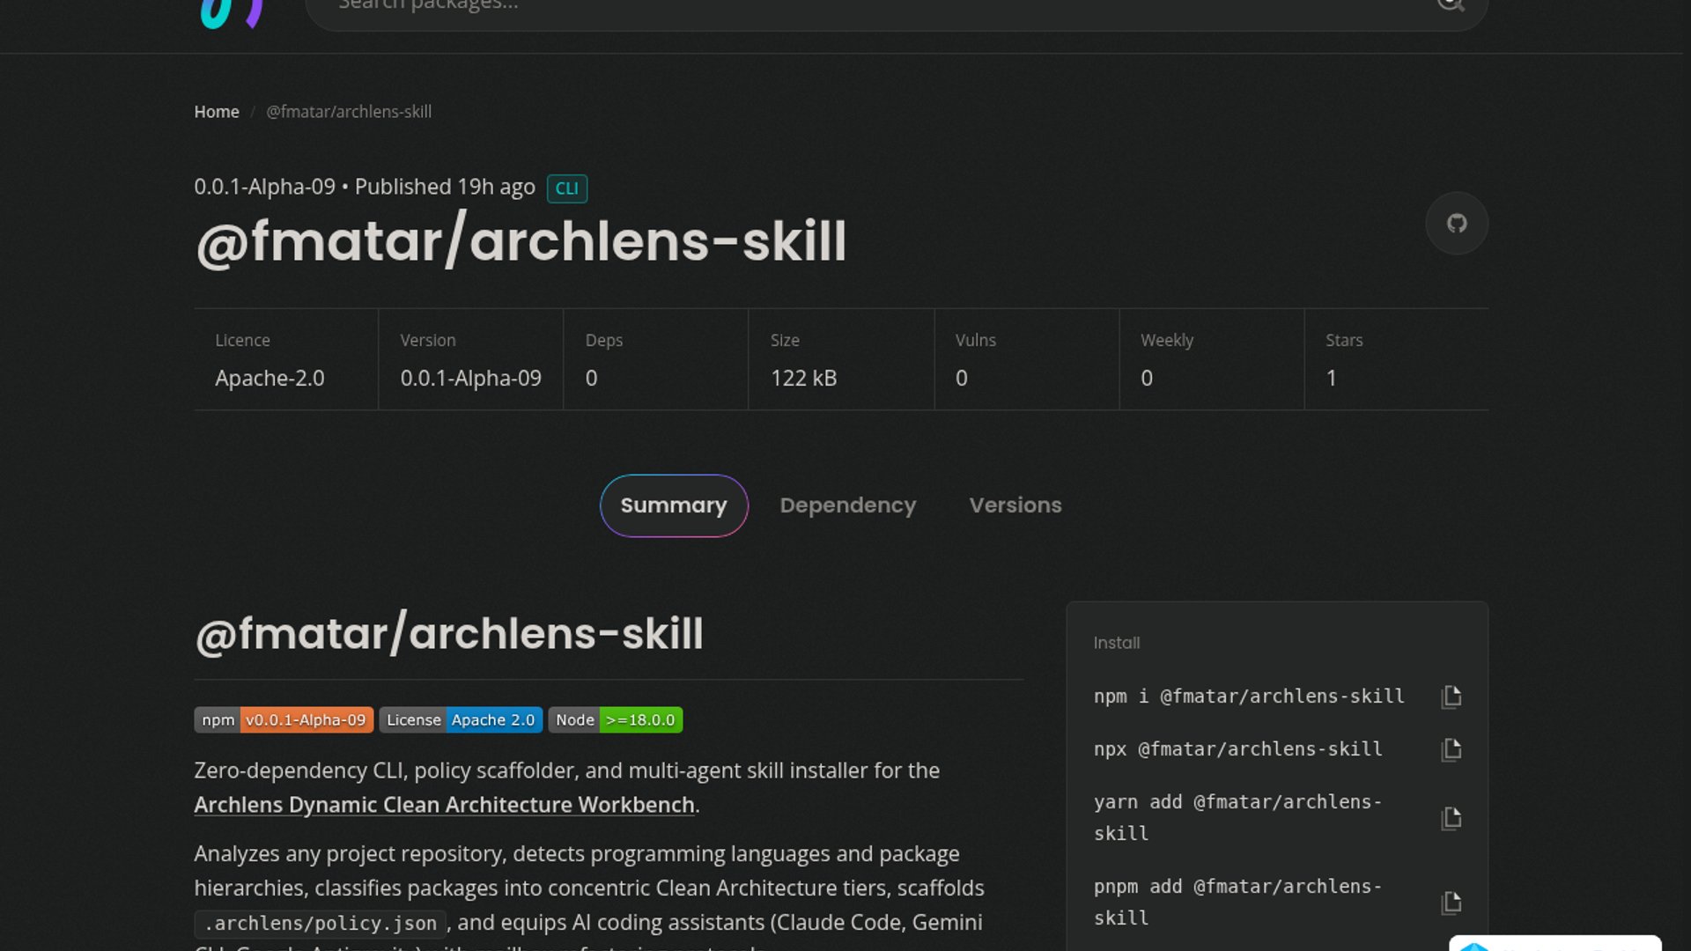The image size is (1691, 951).
Task: Click the npx @fmatar/archlens-skill command text
Action: tap(1237, 749)
